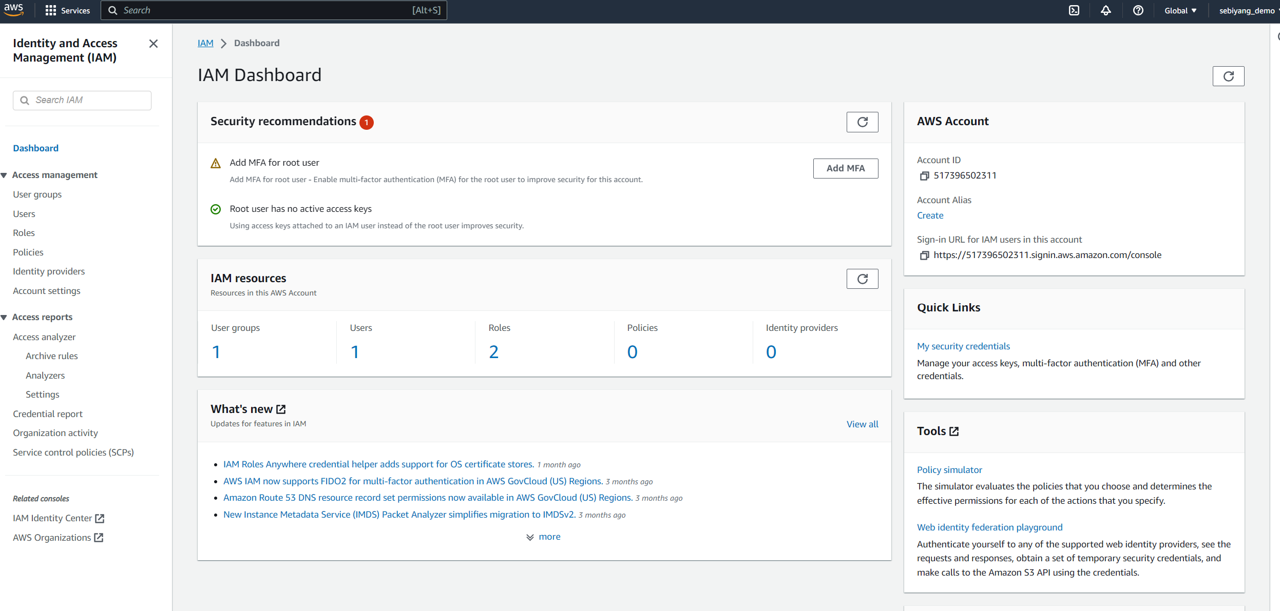Click the AWS logo home icon
The width and height of the screenshot is (1280, 611).
(x=14, y=10)
